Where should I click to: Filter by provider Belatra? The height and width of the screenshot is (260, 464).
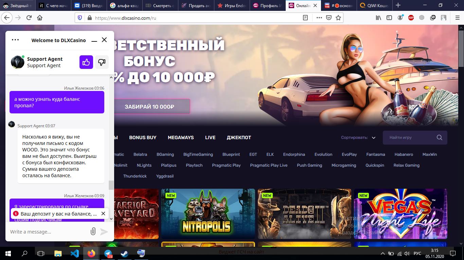click(140, 154)
